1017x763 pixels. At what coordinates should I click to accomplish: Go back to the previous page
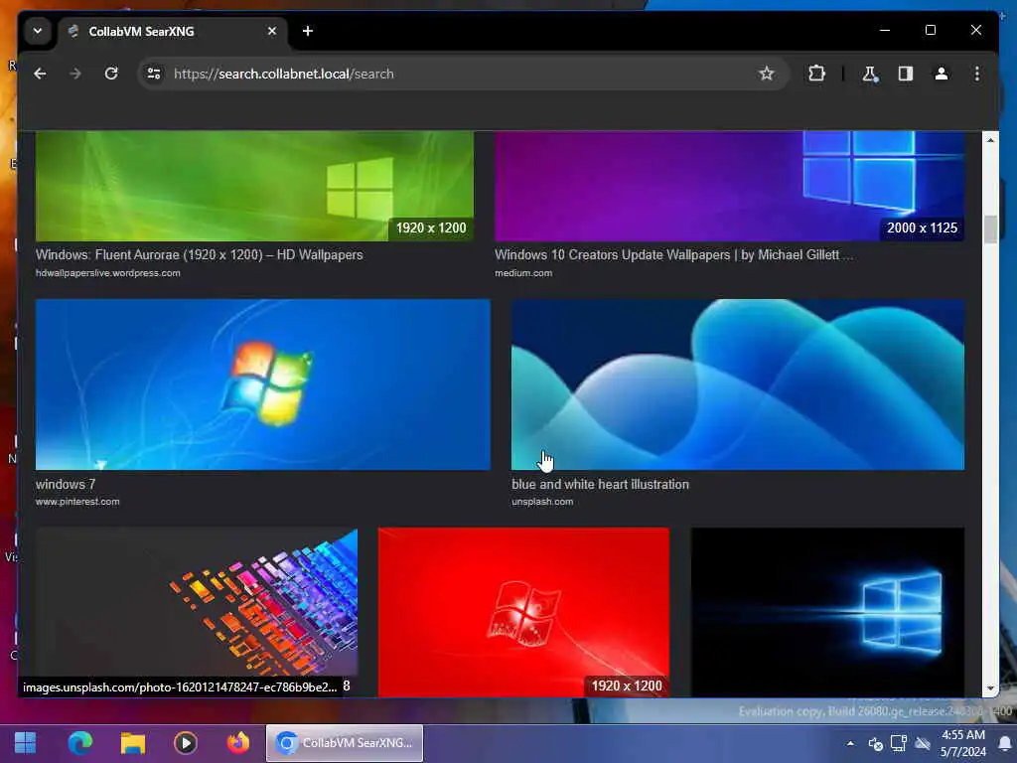[40, 74]
